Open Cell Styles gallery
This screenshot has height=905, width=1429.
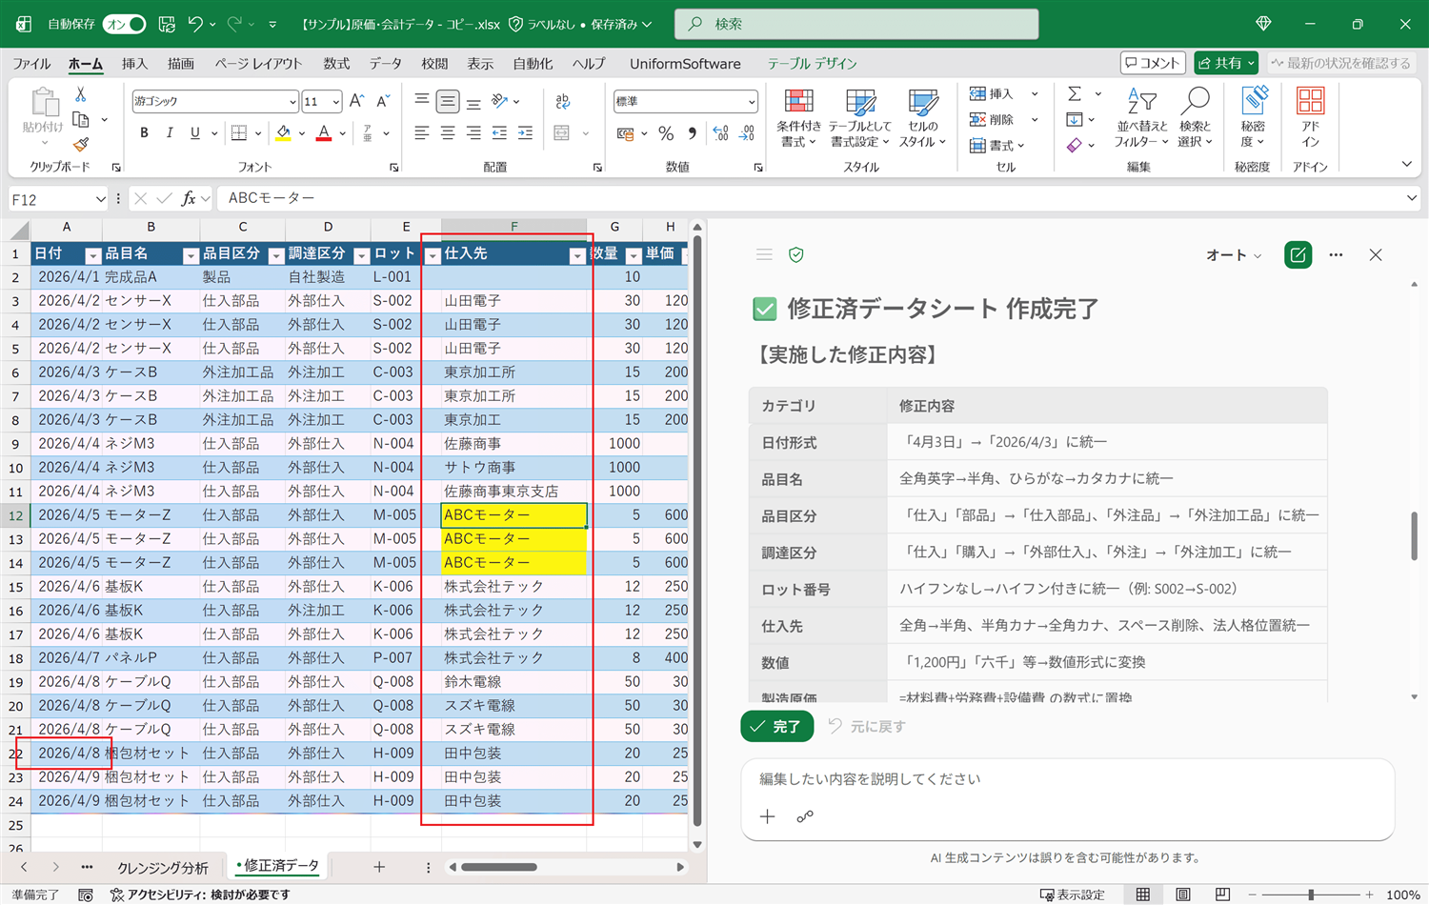pos(922,118)
